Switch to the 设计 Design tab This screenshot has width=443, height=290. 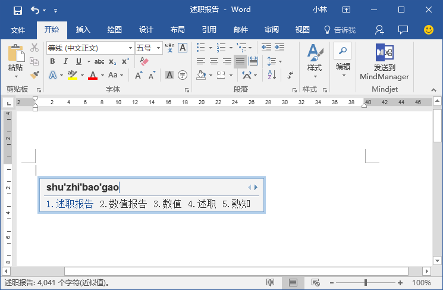click(x=146, y=30)
